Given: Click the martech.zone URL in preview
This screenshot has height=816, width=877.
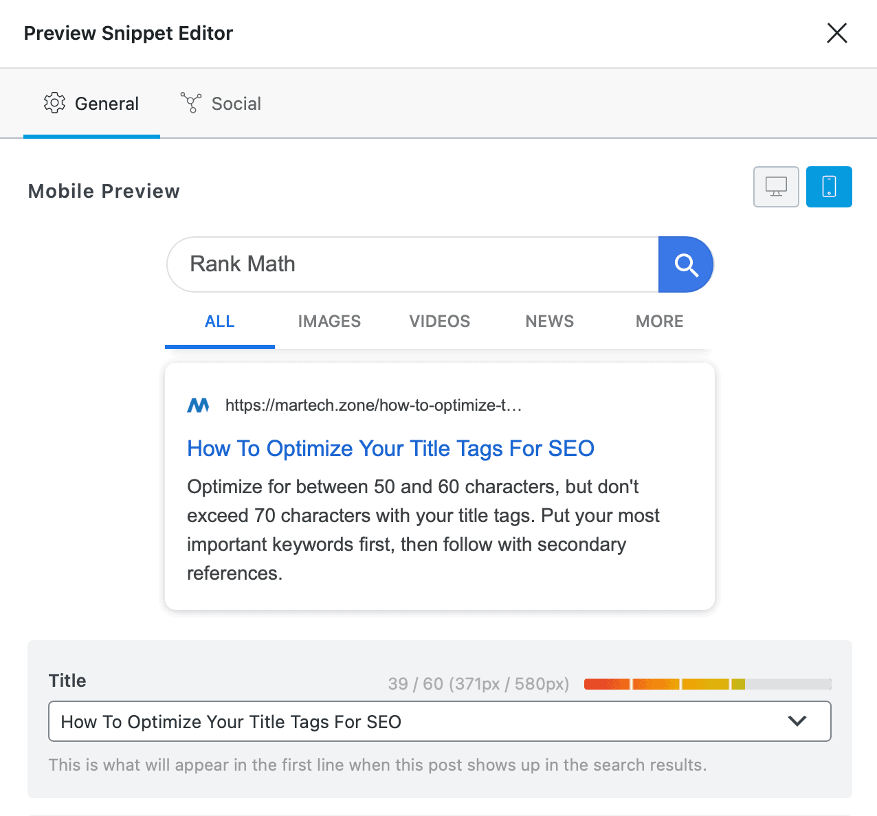Looking at the screenshot, I should (373, 405).
